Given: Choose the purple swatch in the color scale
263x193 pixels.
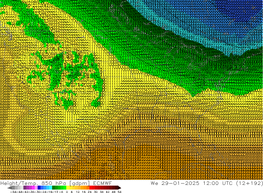Looking at the screenshot, I should (x=28, y=188).
